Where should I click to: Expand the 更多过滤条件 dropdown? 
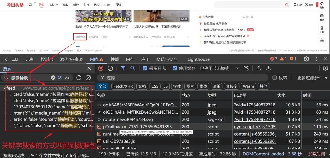(312, 78)
